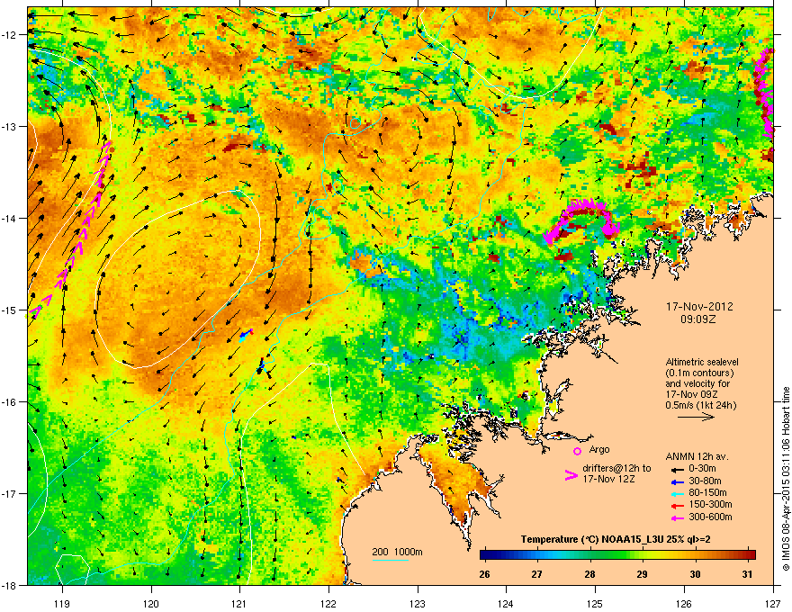The image size is (792, 612).
Task: Click the longitude axis label '121'
Action: pos(239,603)
